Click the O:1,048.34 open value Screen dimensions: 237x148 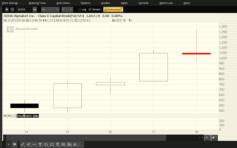point(34,20)
